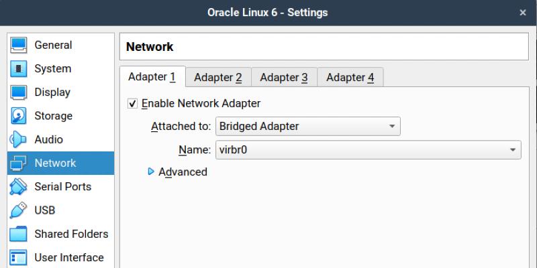Screen dimensions: 537x268
Task: Switch to the Adapter 3 tab
Action: click(x=283, y=78)
